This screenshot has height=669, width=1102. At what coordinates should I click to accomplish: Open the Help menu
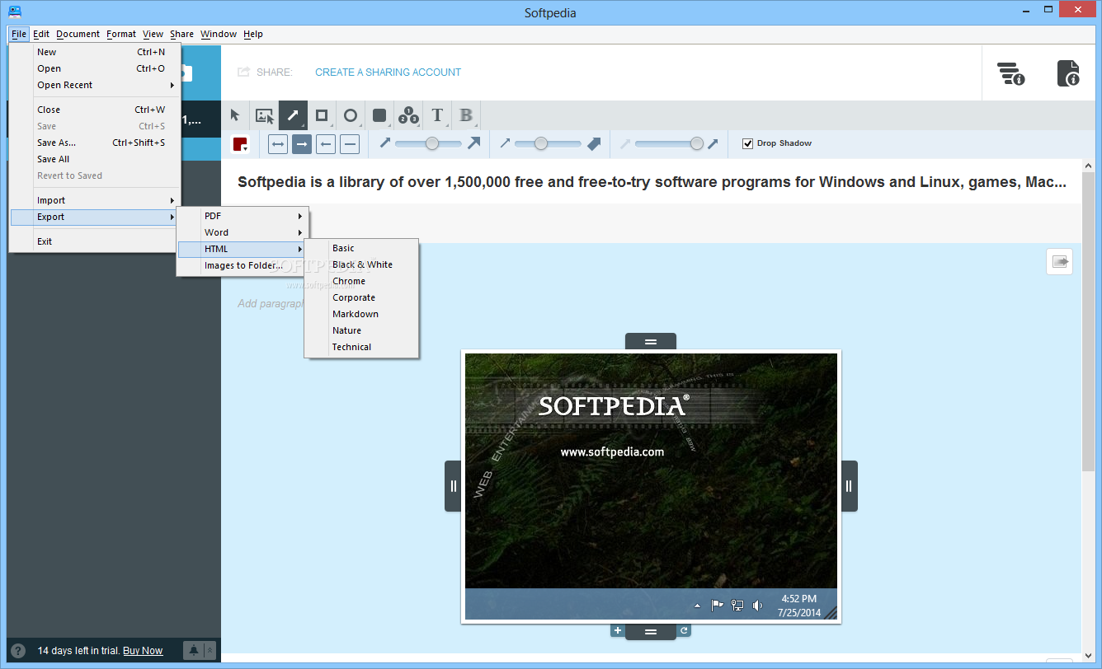(x=253, y=34)
